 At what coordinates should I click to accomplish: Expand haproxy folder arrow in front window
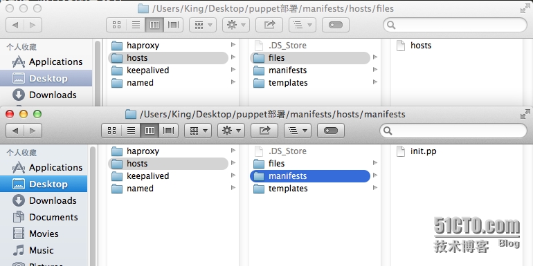pos(233,151)
